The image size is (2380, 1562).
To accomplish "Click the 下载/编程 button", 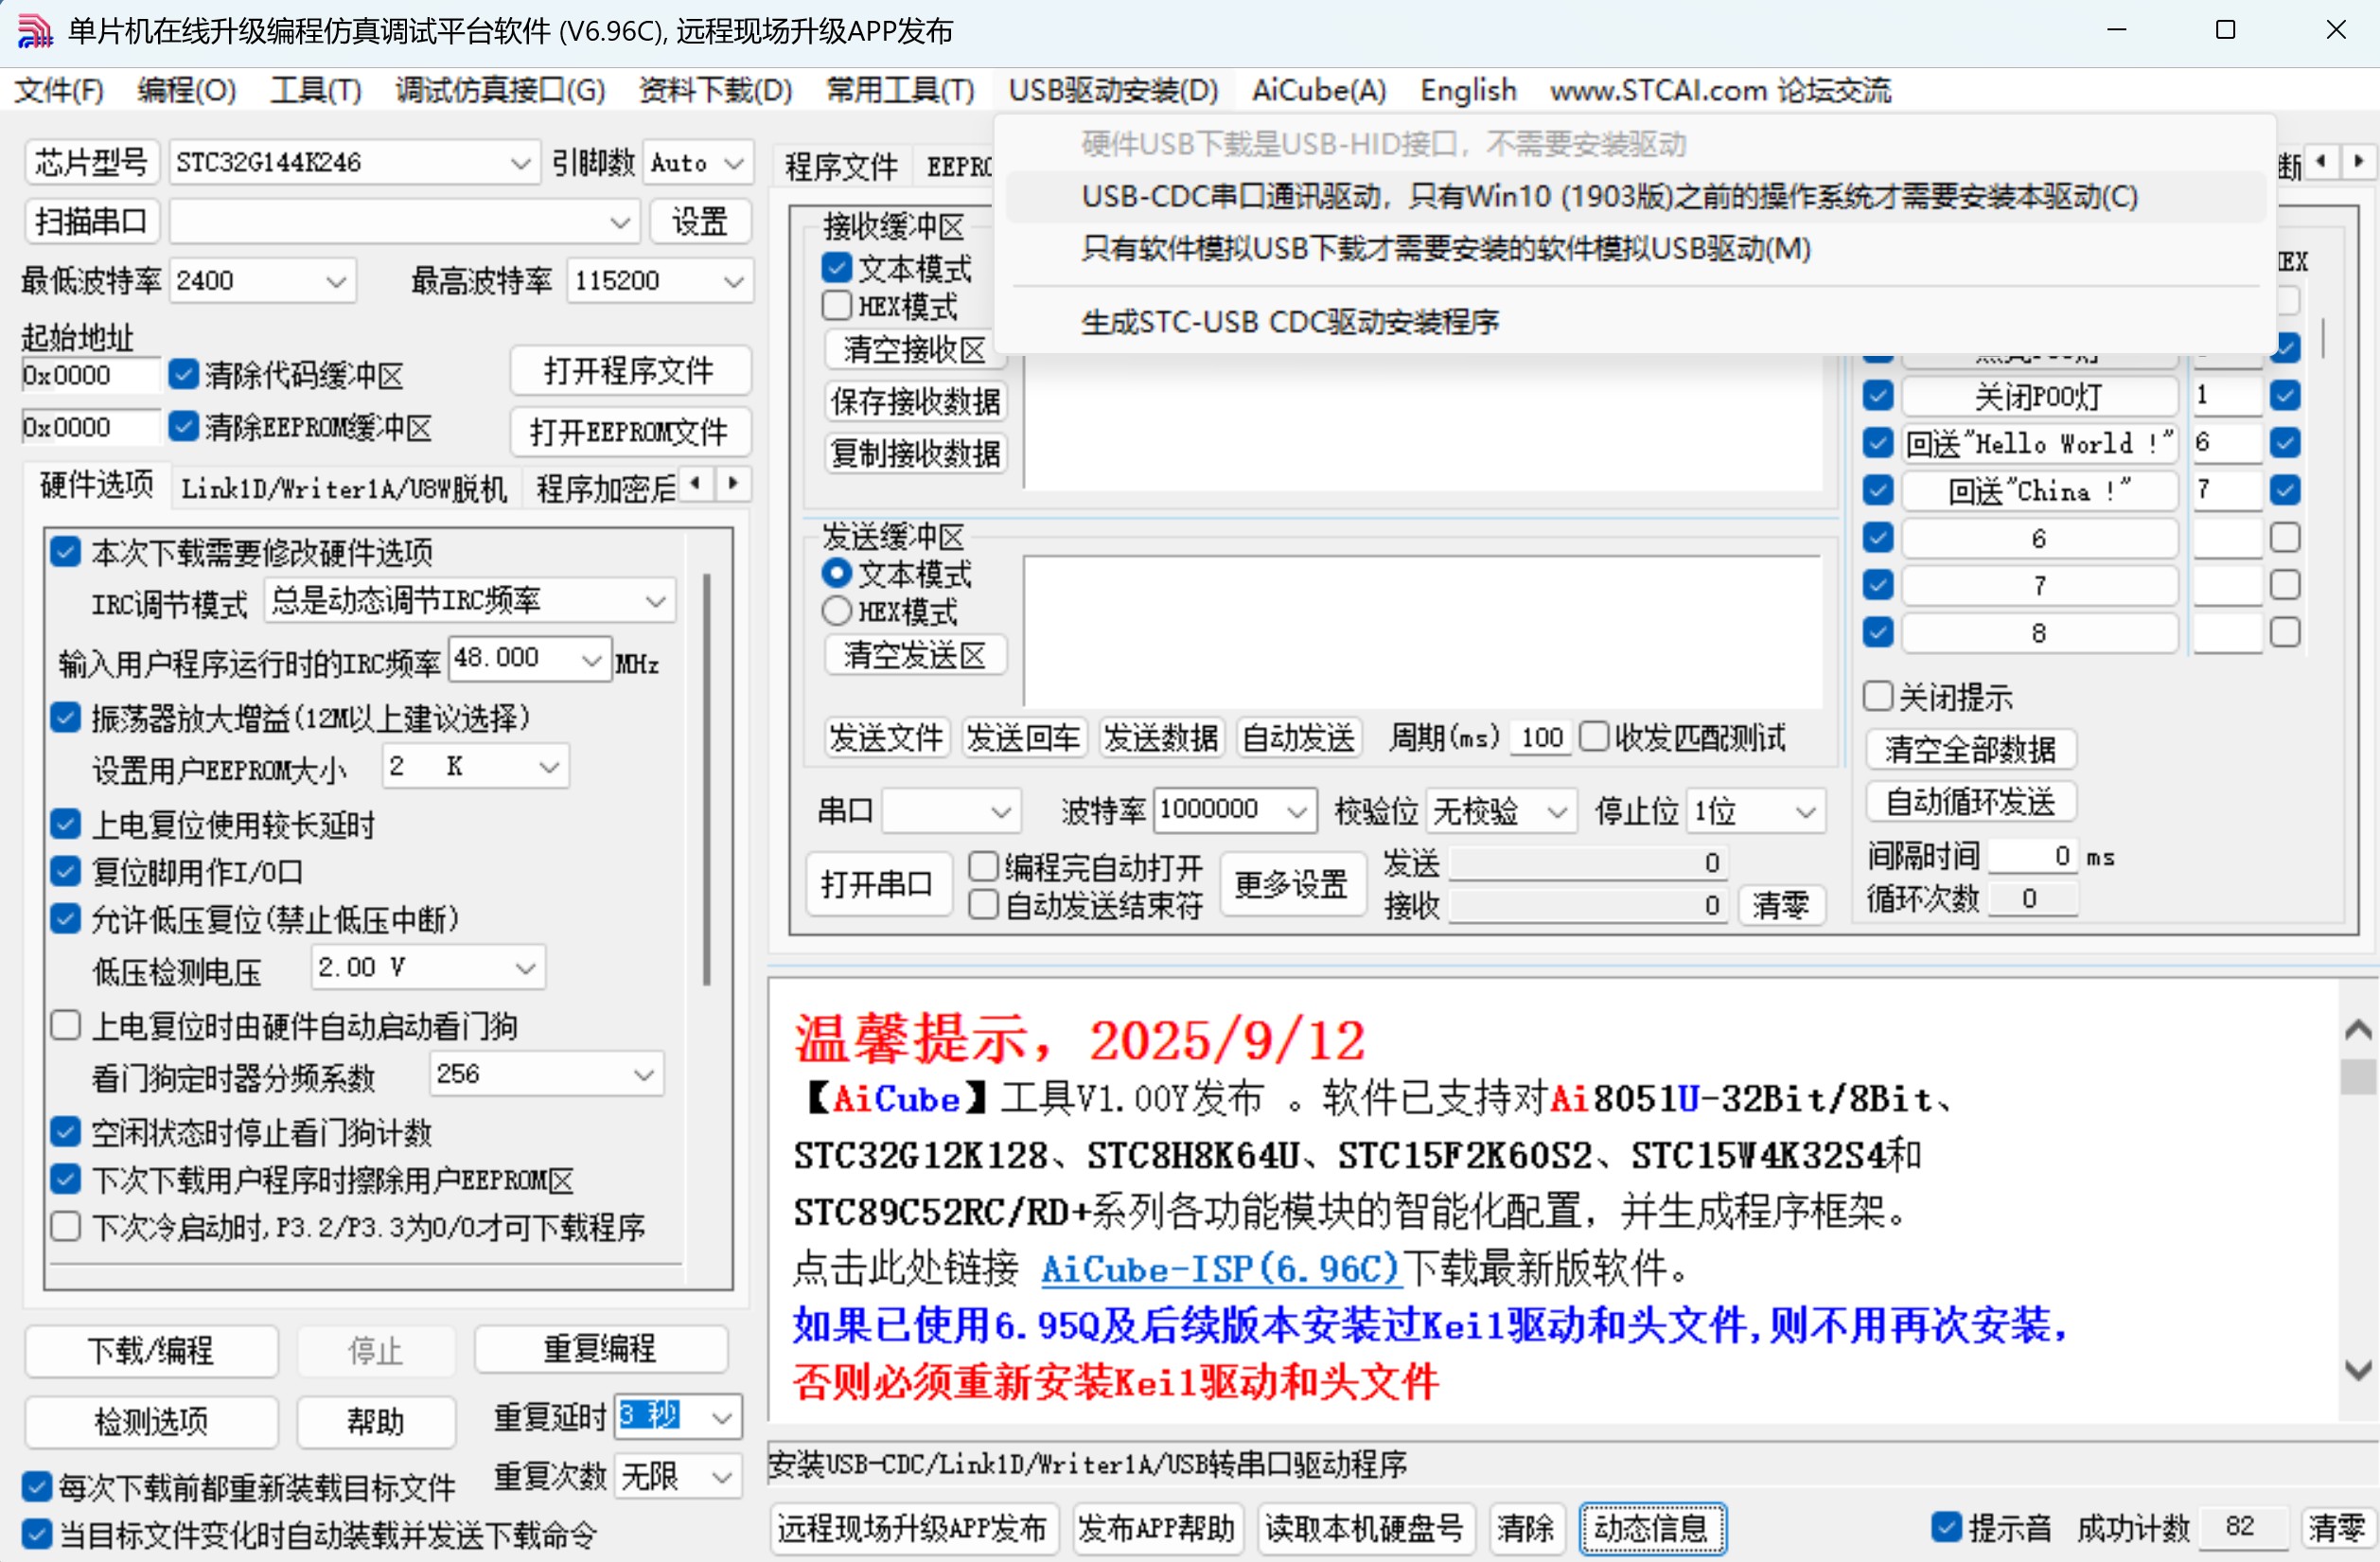I will click(151, 1350).
